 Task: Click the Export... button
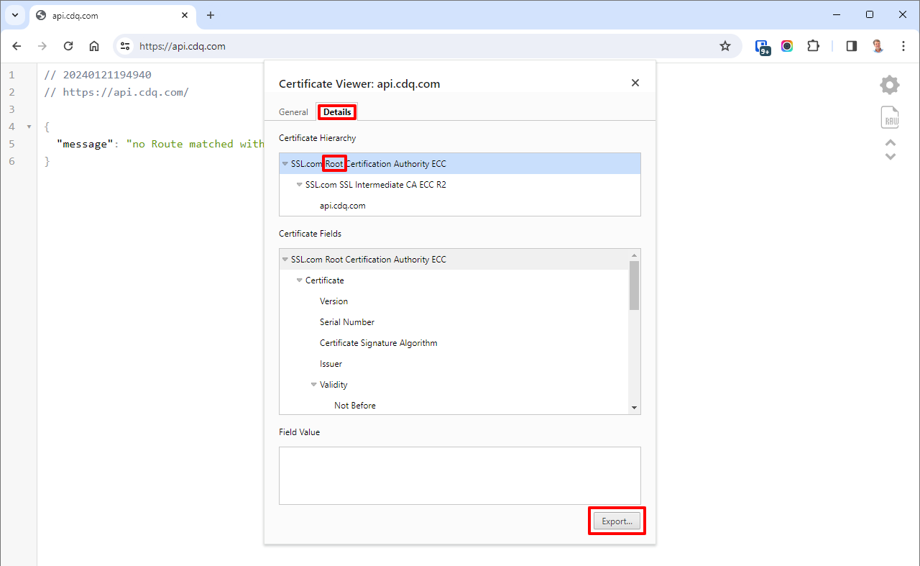(x=617, y=521)
